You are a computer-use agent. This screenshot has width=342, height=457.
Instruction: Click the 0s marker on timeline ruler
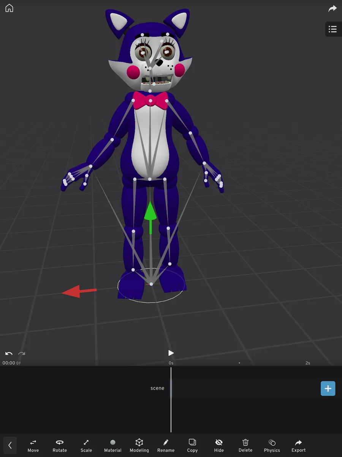[x=171, y=363]
